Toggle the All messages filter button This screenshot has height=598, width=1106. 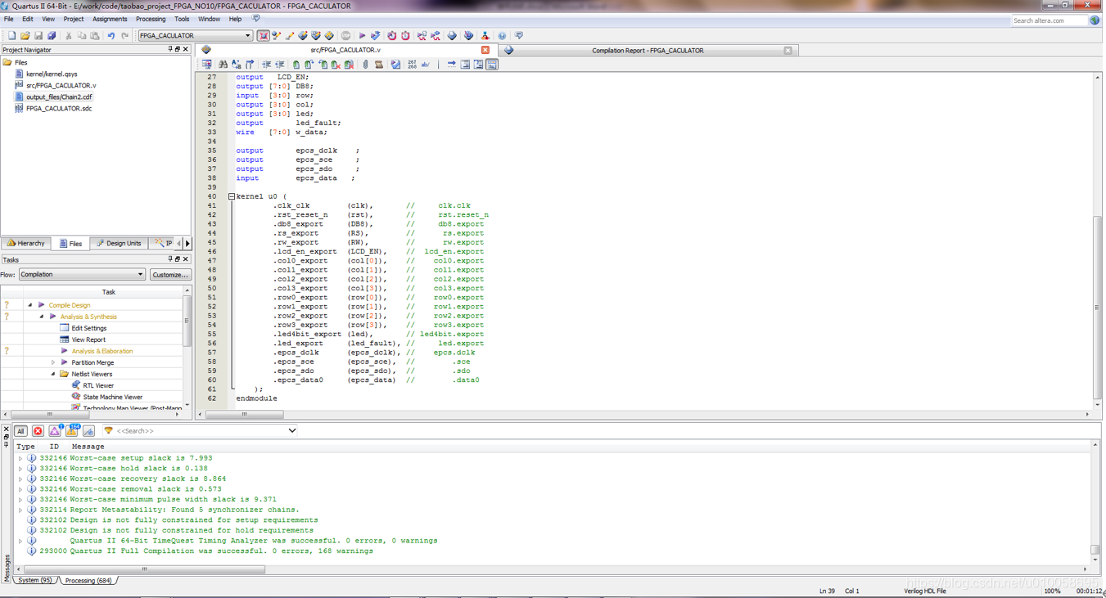20,430
